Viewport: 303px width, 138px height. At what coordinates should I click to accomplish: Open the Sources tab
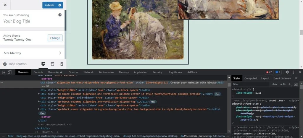pos(74,72)
